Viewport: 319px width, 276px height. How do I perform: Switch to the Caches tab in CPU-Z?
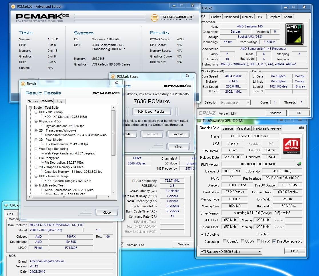pos(216,17)
